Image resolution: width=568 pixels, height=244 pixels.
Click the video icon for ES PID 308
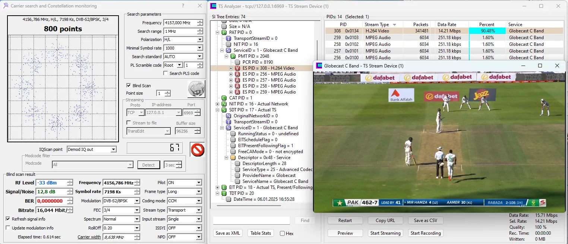pyautogui.click(x=237, y=68)
